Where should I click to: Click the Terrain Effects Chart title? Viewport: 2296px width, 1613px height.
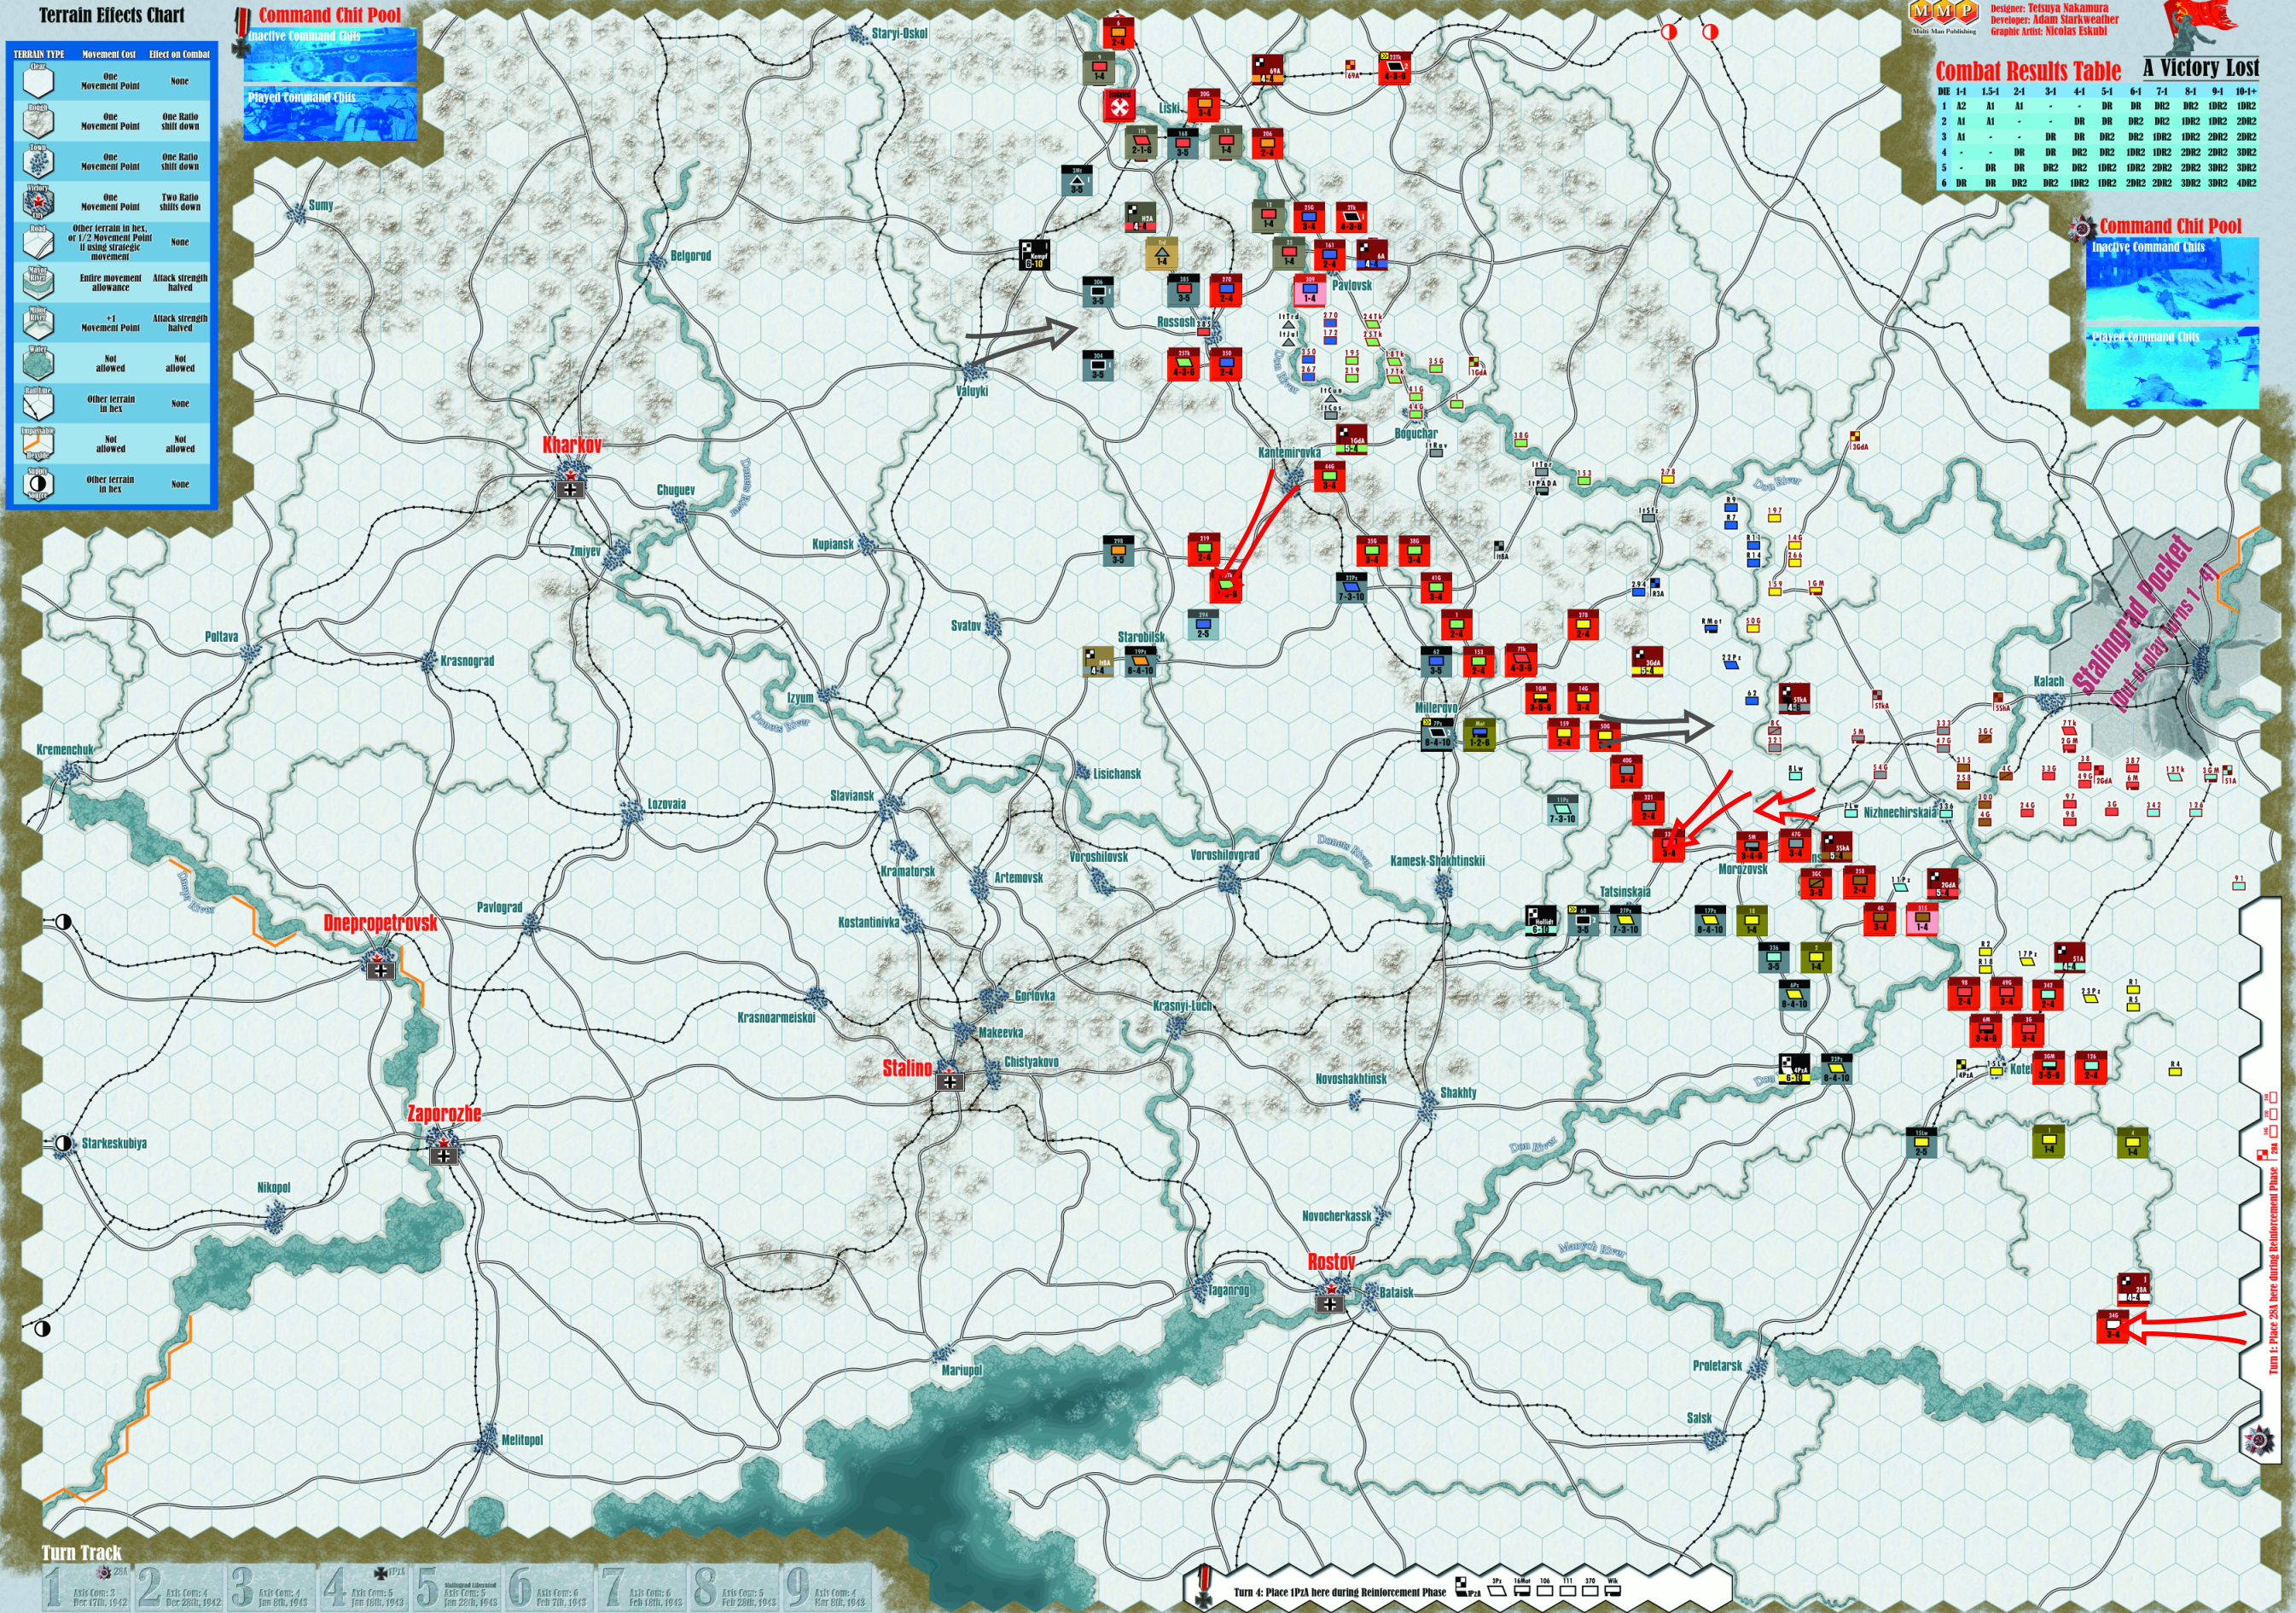112,15
